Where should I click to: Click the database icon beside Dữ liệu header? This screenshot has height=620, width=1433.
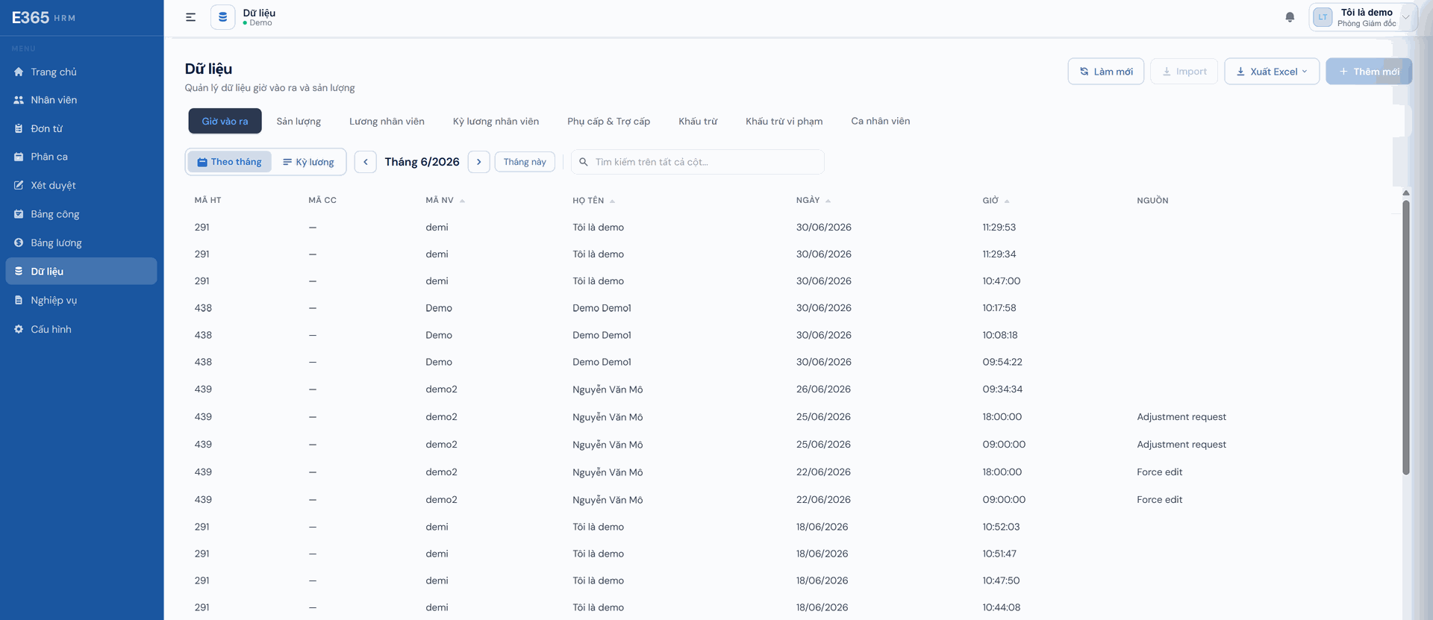point(222,17)
